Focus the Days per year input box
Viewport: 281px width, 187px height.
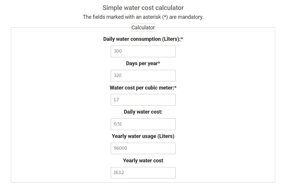point(143,75)
